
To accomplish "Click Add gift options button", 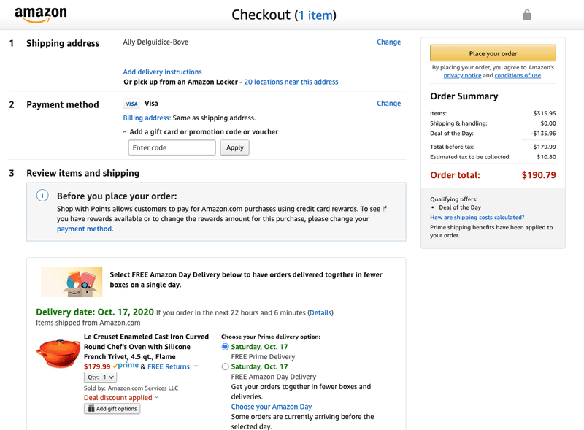I will coord(112,409).
